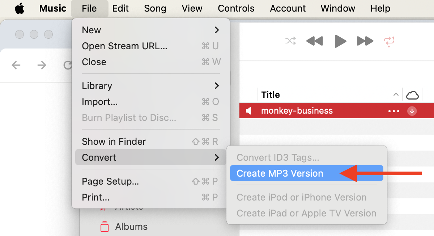Open the Controls menu
Viewport: 434px width, 236px height.
236,8
